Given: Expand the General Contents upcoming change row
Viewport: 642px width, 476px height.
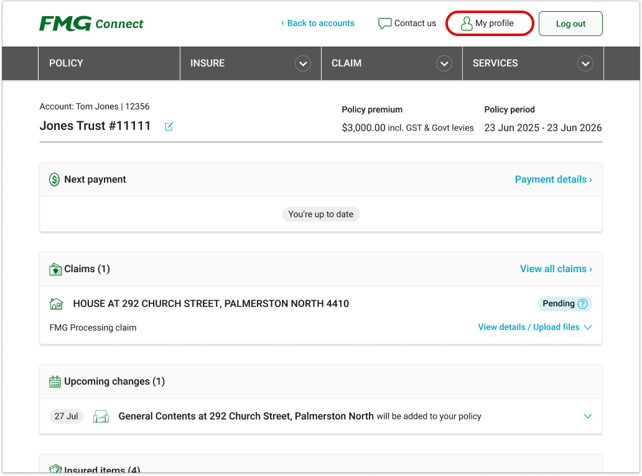Looking at the screenshot, I should (x=587, y=416).
